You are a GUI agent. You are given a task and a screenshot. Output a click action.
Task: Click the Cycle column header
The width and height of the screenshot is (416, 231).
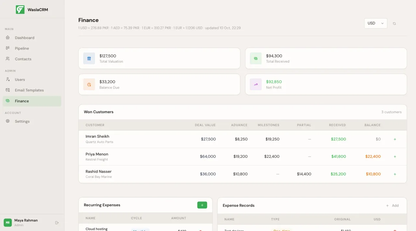coord(136,218)
